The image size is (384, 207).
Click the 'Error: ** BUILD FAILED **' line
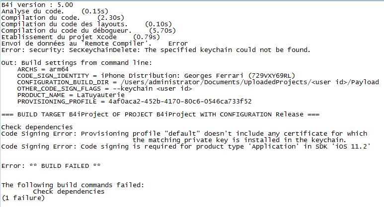[x=51, y=165]
